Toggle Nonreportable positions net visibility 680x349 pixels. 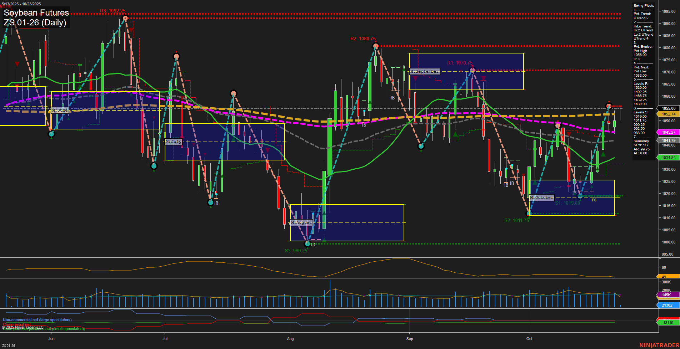43,329
